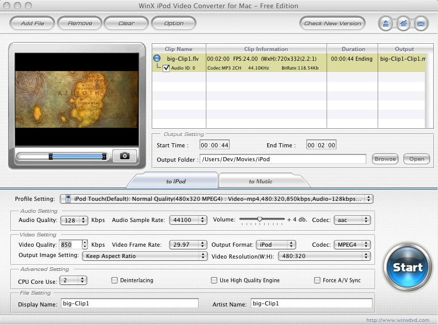Click the Codec:MP3 2CH info text
The image size is (438, 325).
pos(224,68)
